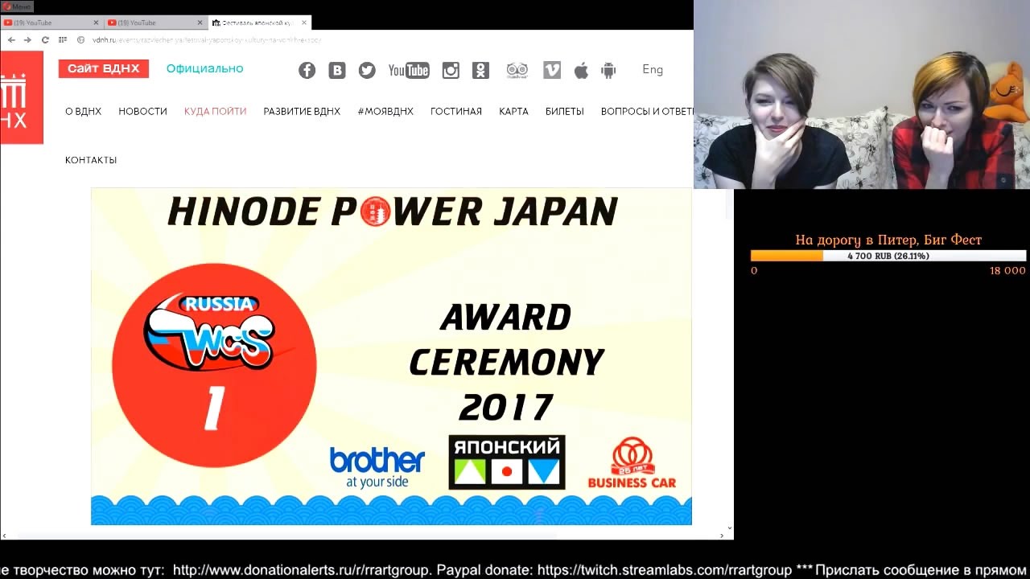Open the КОНТАКТЫ menu item

(91, 160)
